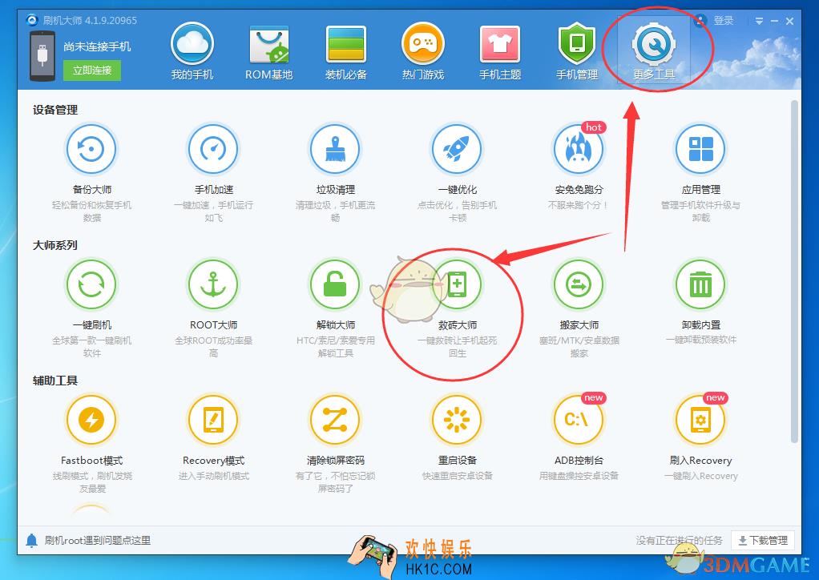Open the 清除锁屏密码 tool icon
The width and height of the screenshot is (819, 580).
click(x=335, y=420)
